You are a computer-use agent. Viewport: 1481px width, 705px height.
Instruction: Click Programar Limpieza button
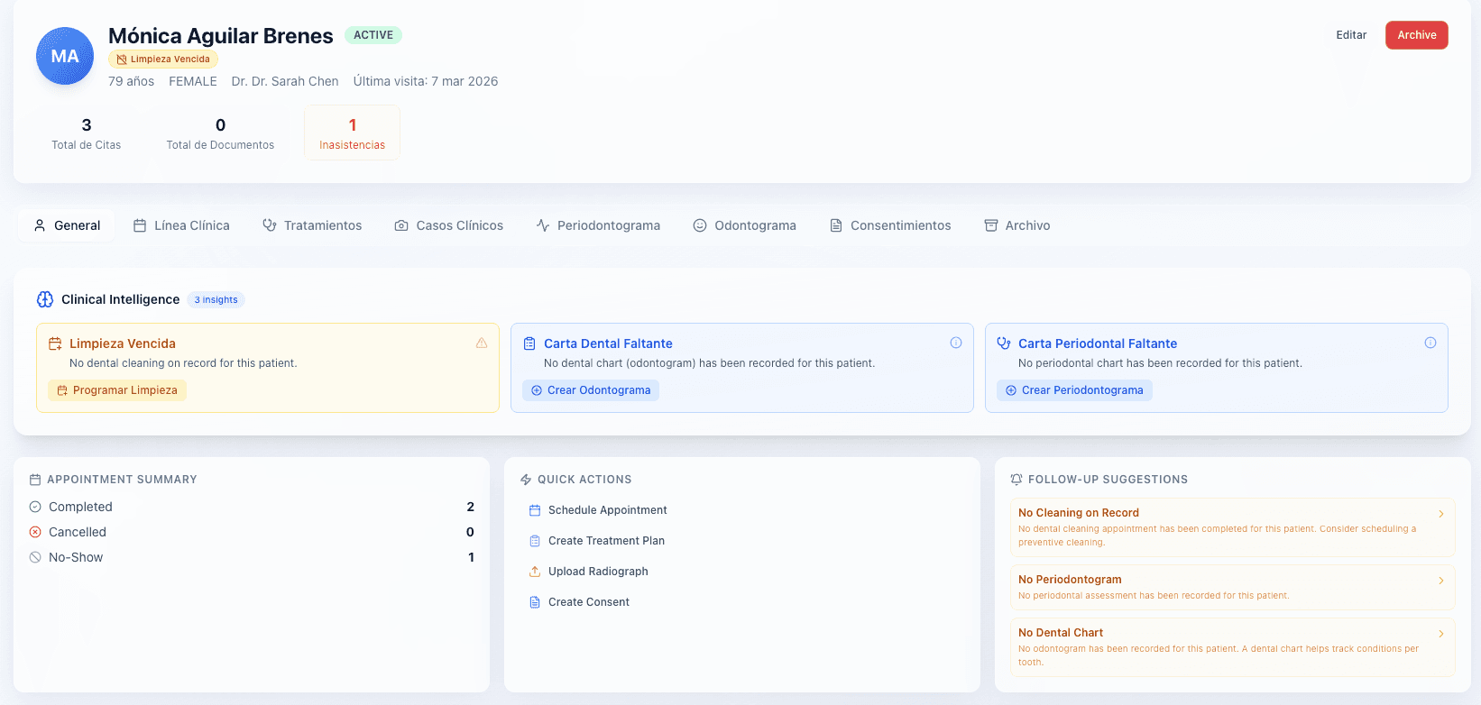[117, 390]
